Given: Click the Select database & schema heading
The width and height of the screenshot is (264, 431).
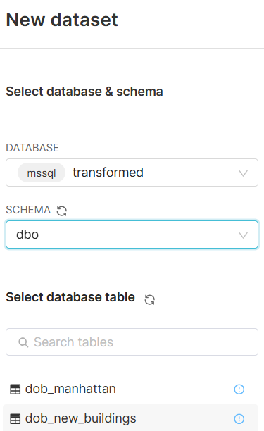Looking at the screenshot, I should click(x=84, y=92).
